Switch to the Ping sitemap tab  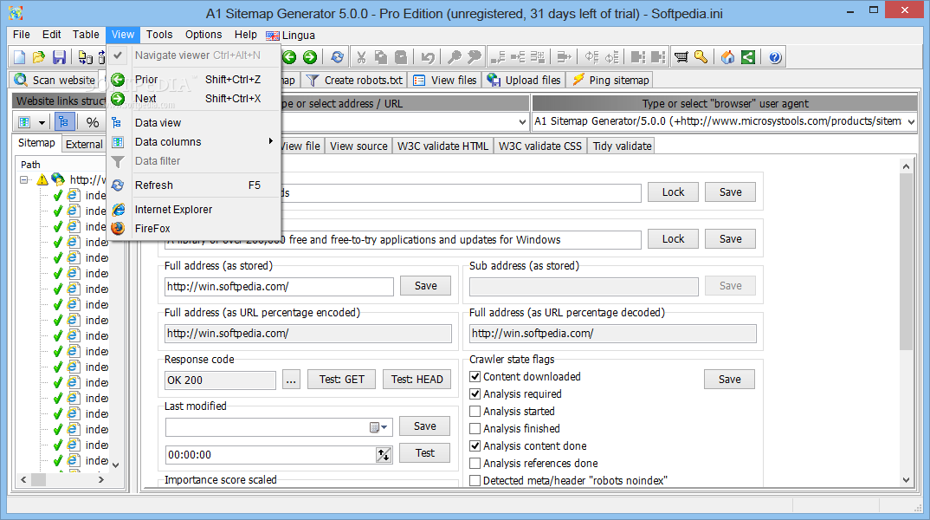click(610, 80)
